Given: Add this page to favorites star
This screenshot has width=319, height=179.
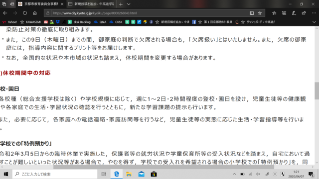Looking at the screenshot, I should (x=260, y=13).
